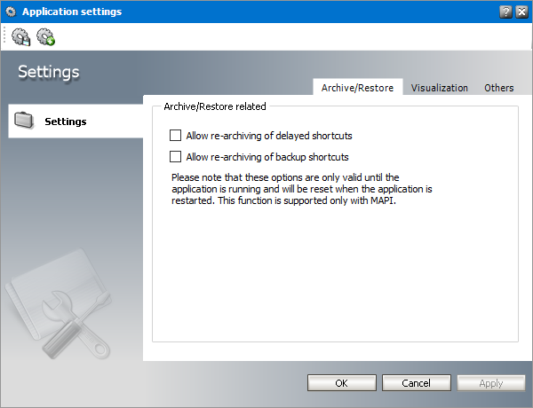
Task: Enable re-archiving of delayed shortcuts
Action: 175,136
